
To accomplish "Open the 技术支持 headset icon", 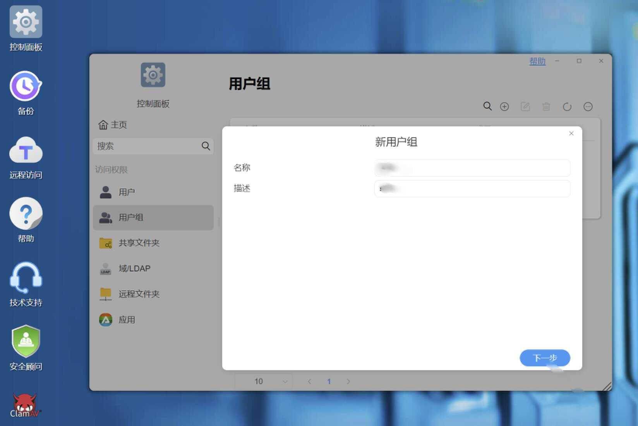I will [x=26, y=285].
